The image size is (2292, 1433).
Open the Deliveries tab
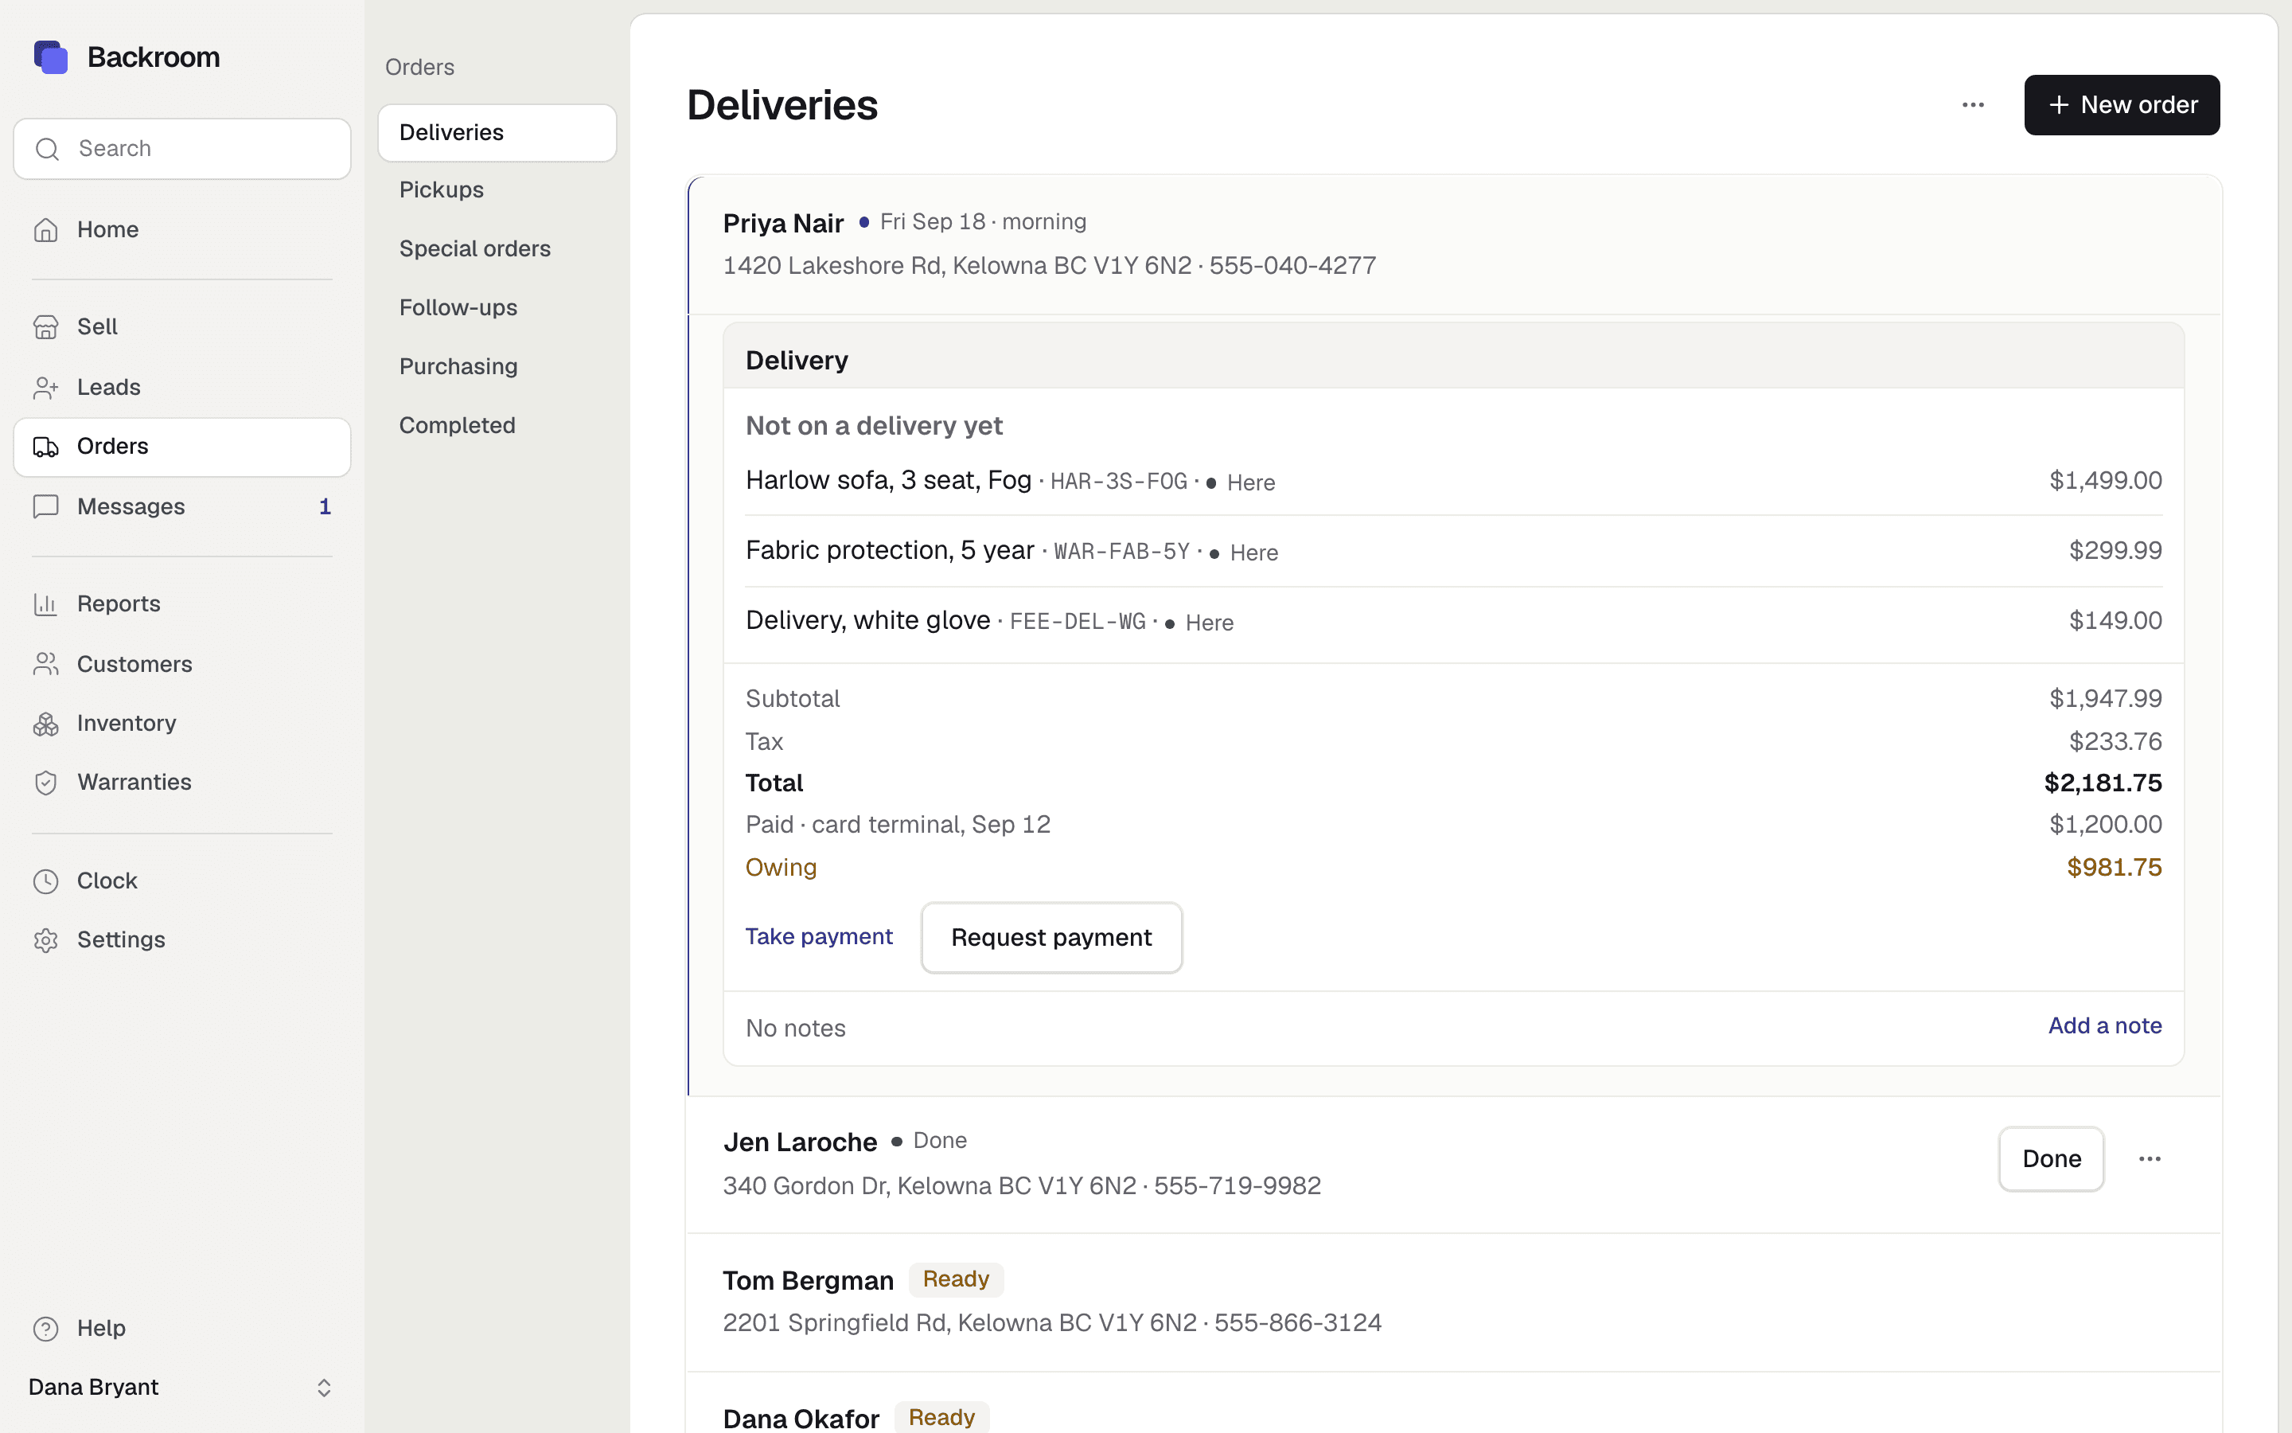[497, 133]
